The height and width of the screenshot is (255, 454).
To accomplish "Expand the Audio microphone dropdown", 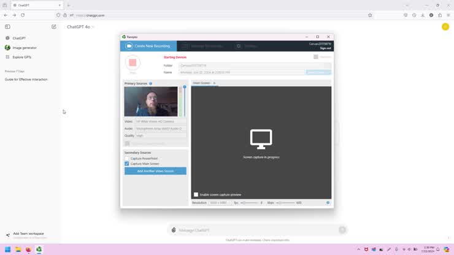I will pos(161,129).
